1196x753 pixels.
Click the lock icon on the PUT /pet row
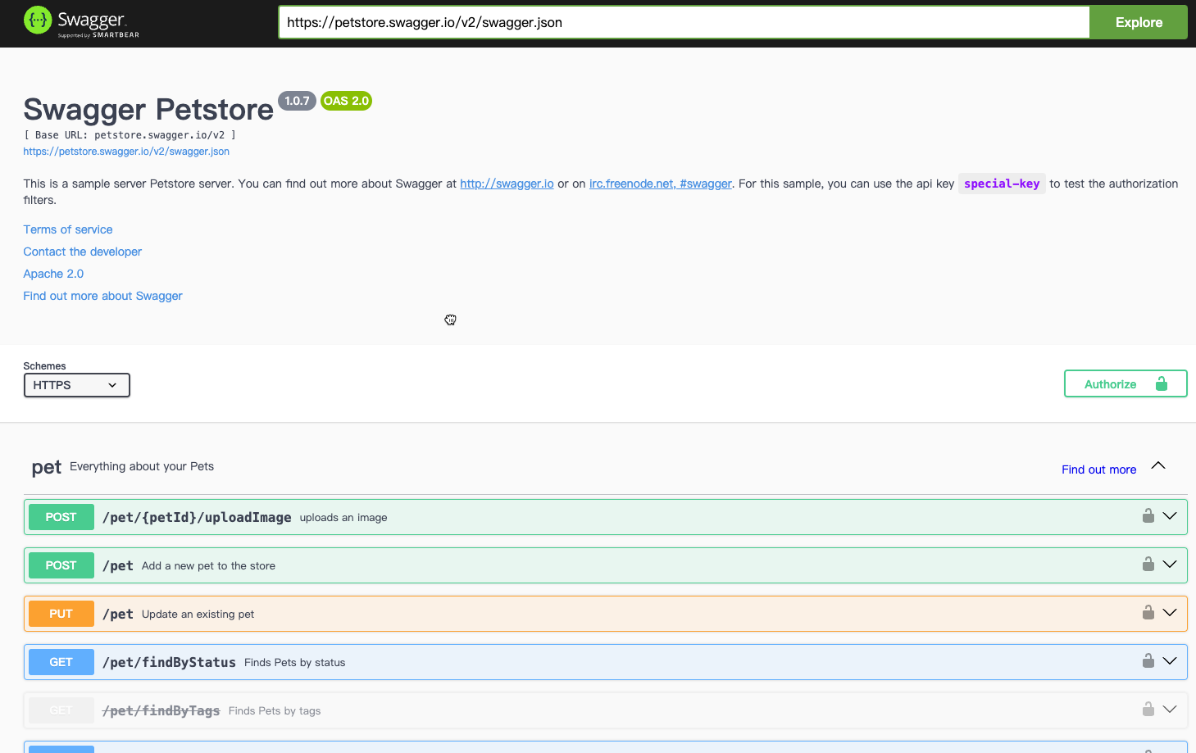[x=1147, y=612]
